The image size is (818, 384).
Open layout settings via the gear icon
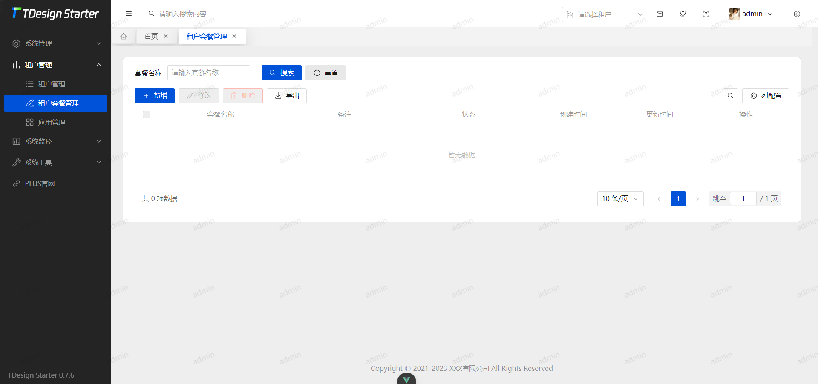point(797,14)
